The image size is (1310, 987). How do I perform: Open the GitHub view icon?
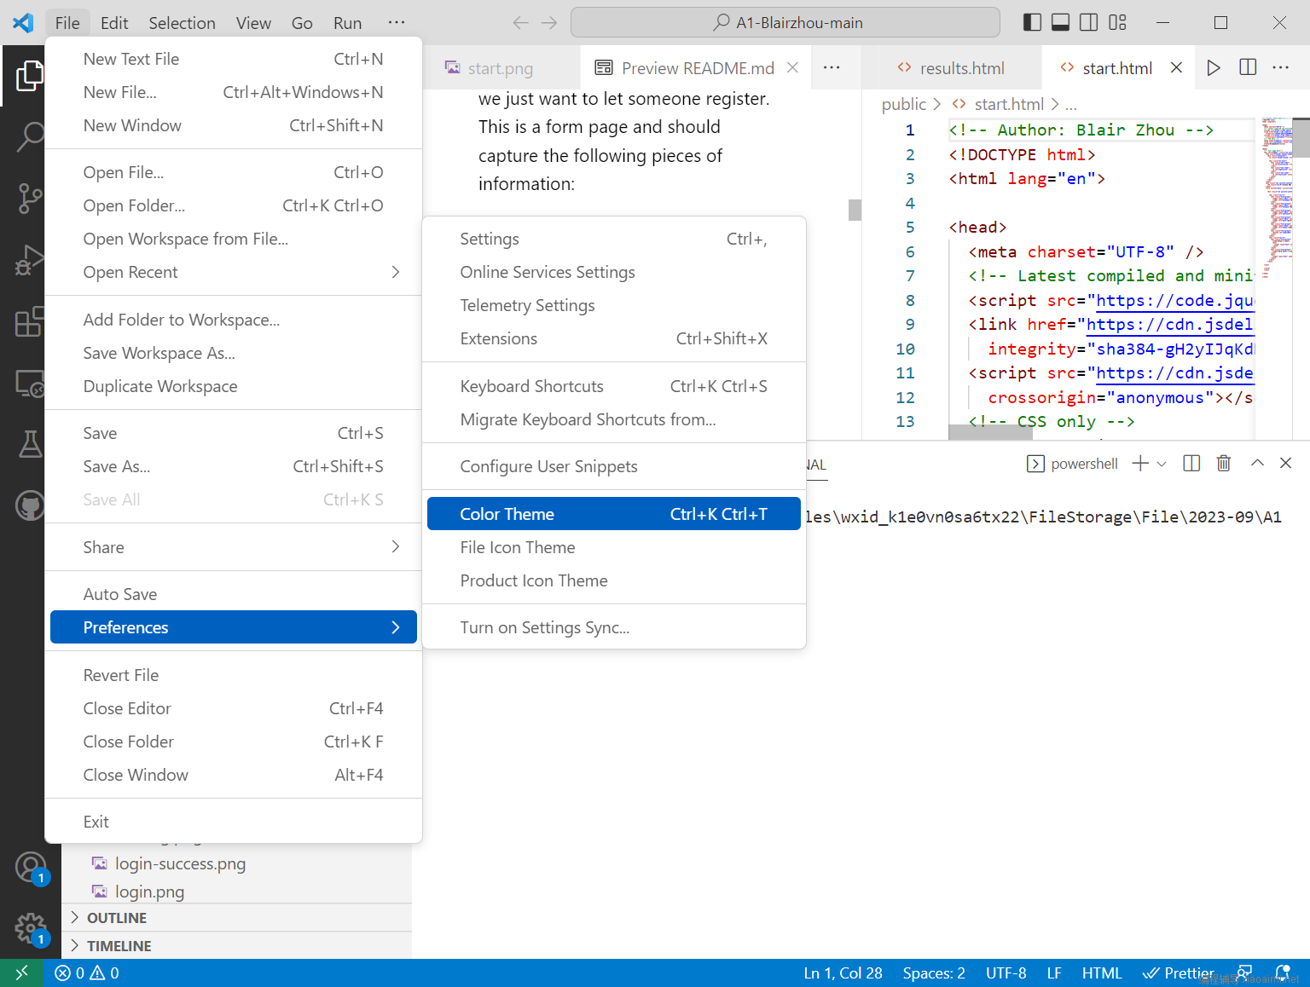pyautogui.click(x=30, y=505)
